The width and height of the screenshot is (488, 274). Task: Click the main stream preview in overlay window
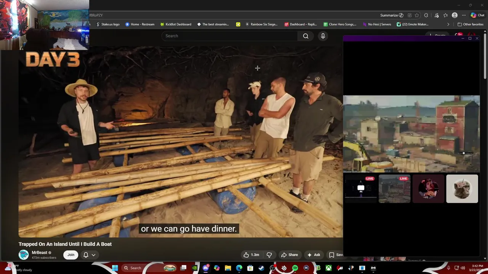tap(411, 134)
